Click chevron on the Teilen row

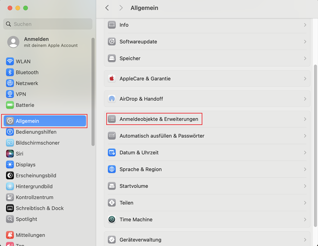305,203
